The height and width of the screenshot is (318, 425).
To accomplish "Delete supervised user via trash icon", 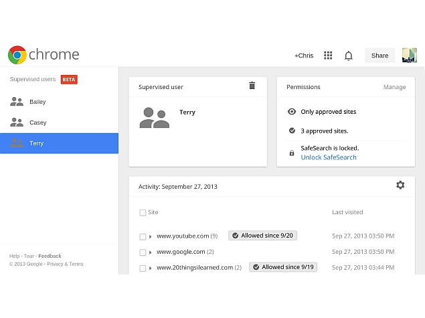I will coord(252,86).
